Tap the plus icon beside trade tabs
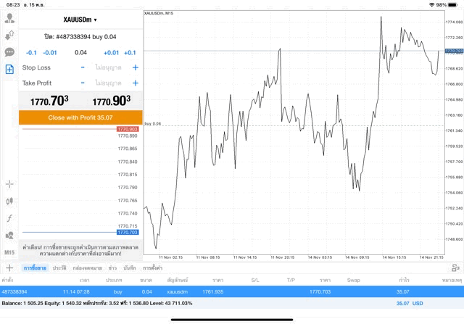This screenshot has height=324, width=464. pyautogui.click(x=9, y=267)
